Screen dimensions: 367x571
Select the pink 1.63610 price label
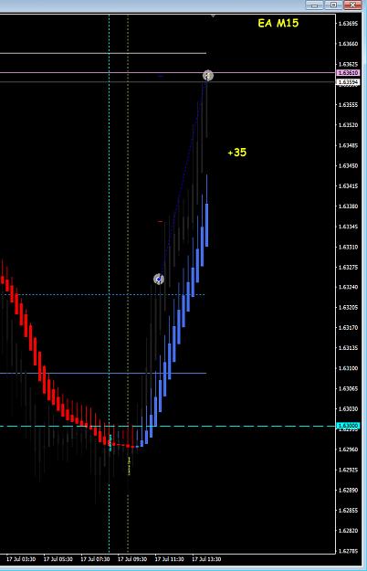(348, 73)
